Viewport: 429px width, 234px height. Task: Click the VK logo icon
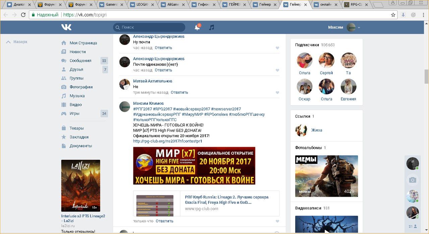tap(66, 27)
